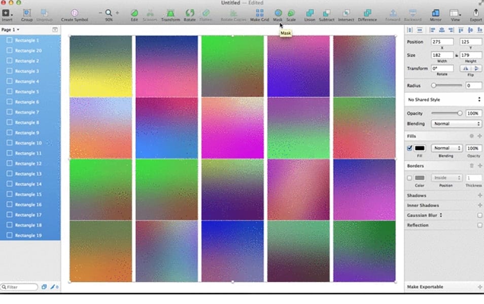Activate the Rotate tool
The image size is (484, 304).
pos(190,14)
